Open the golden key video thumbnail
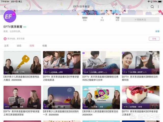This screenshot has height=122, width=163. [x=22, y=63]
